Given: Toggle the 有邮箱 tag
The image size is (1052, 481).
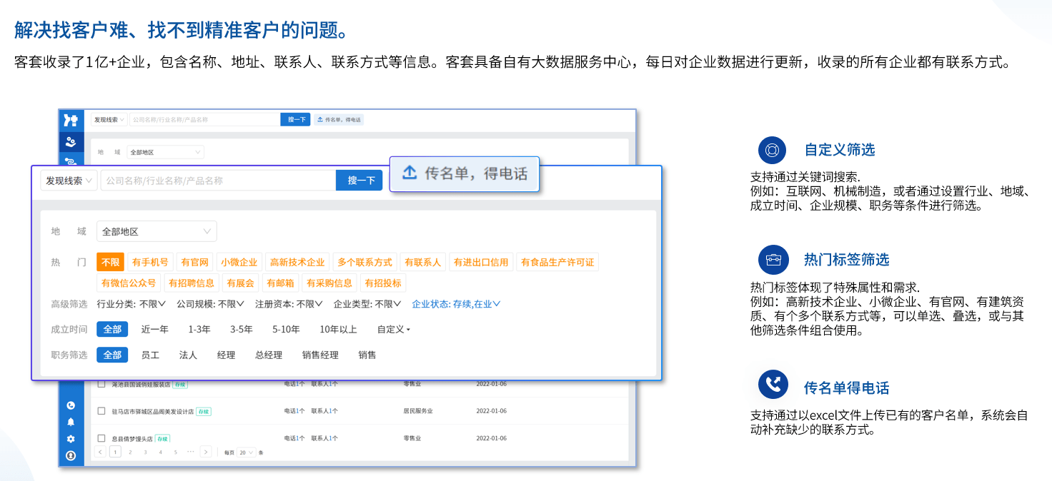Looking at the screenshot, I should tap(281, 283).
